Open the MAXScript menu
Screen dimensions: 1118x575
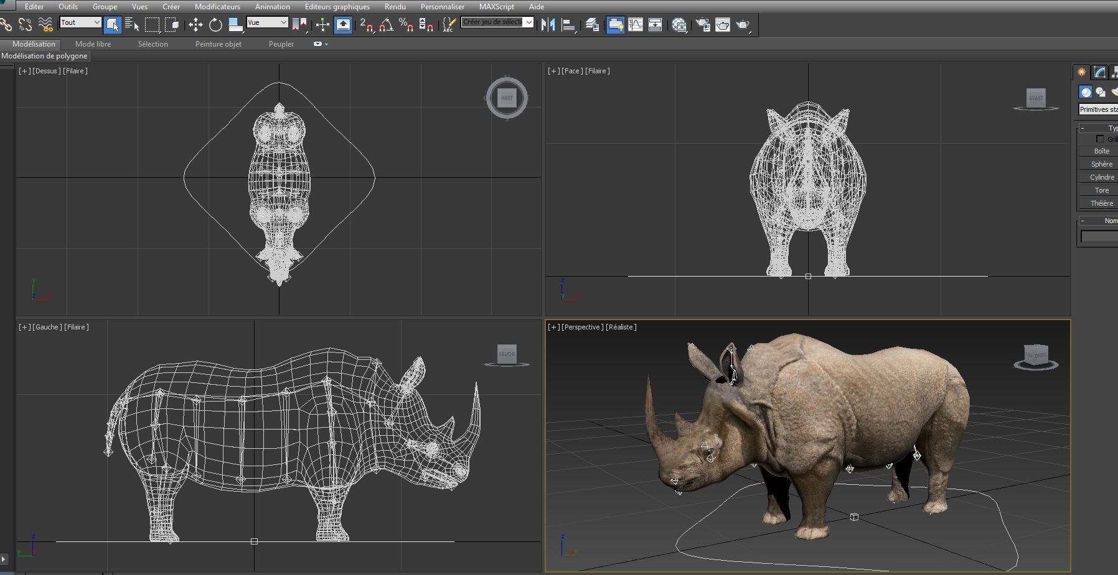tap(497, 7)
